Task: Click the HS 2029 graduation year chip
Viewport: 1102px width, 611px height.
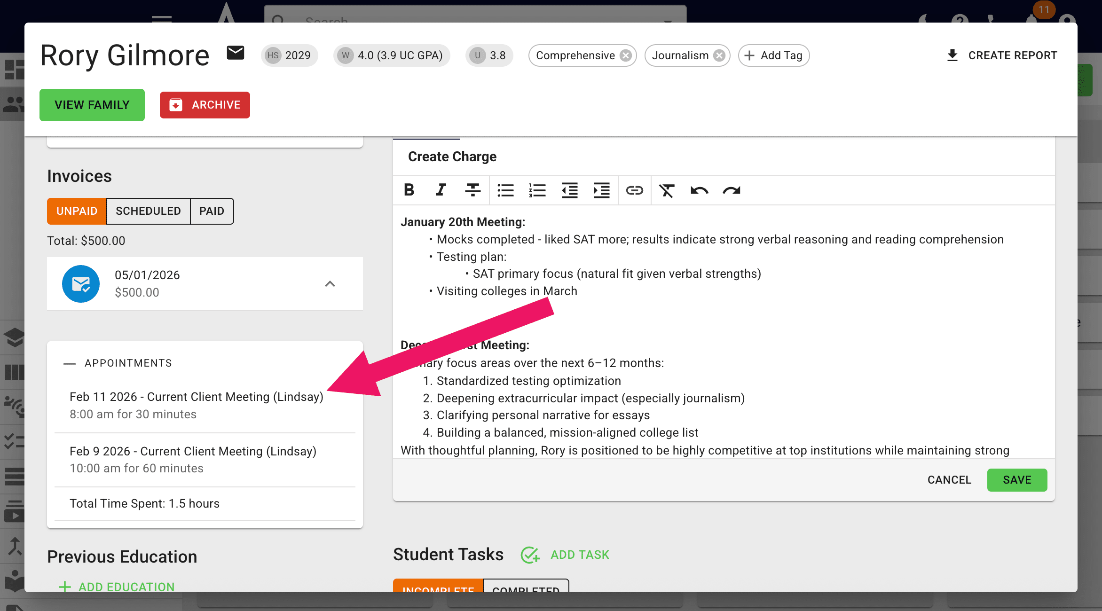Action: 289,55
